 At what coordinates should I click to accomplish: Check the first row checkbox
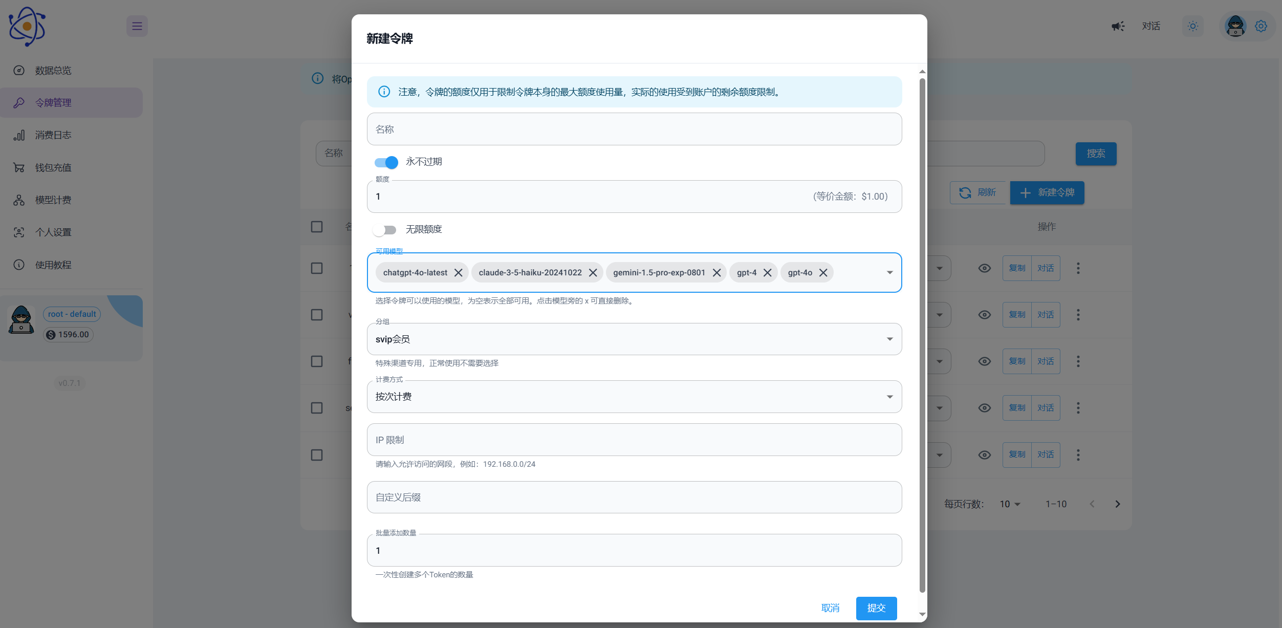317,268
